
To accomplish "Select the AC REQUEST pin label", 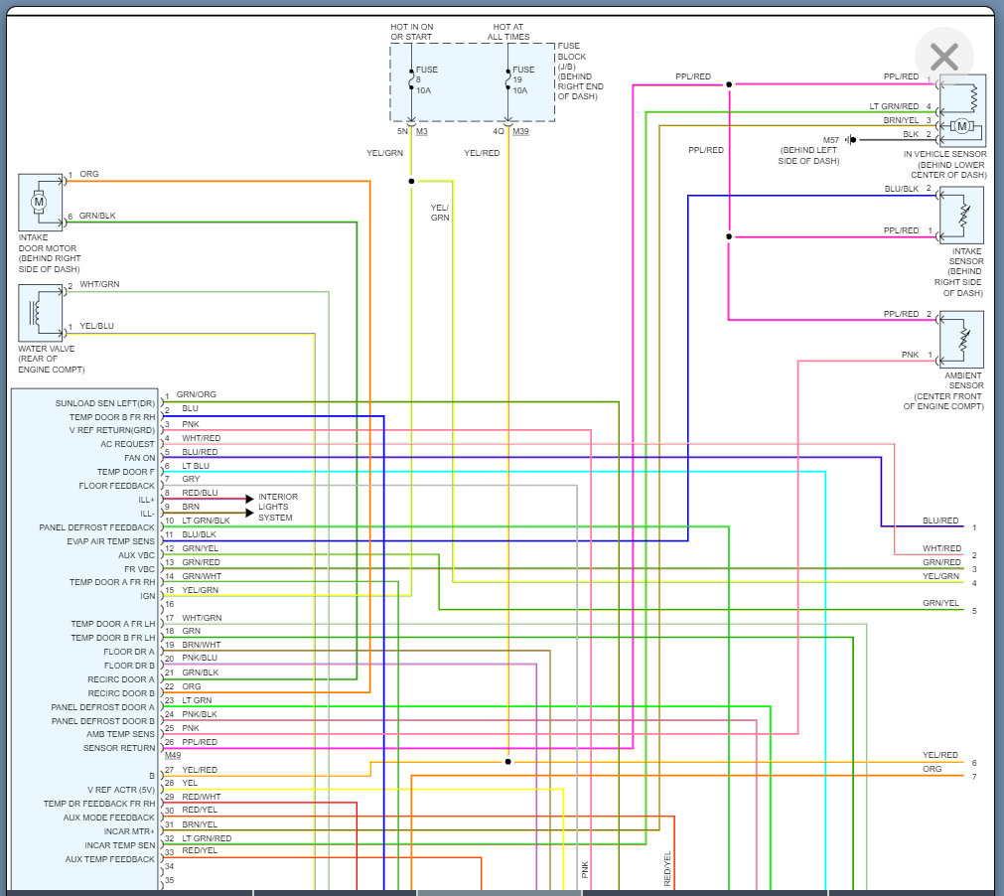I will click(x=127, y=444).
